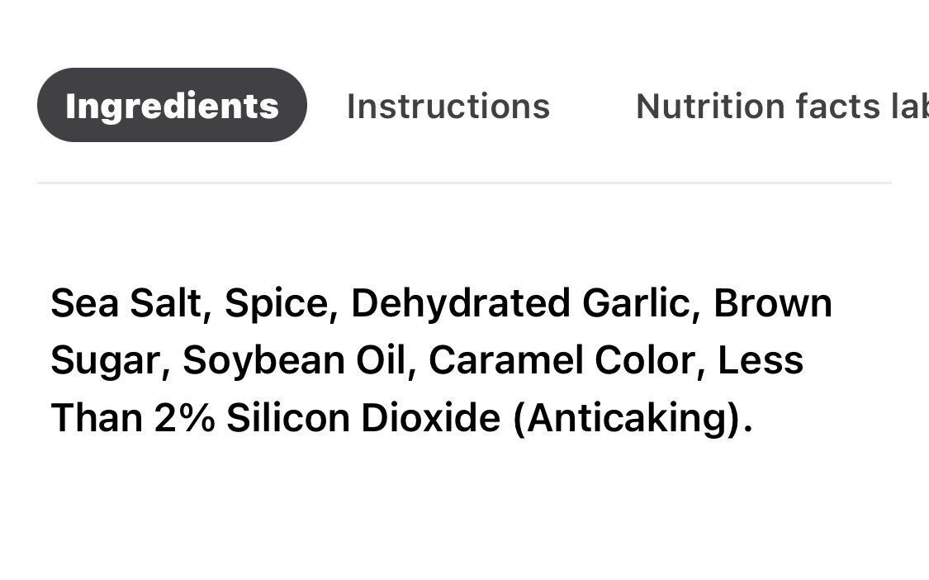The height and width of the screenshot is (580, 929).
Task: Click the "2%" text
Action: coord(185,417)
